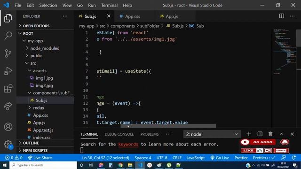Viewport: 301px width, 169px height.
Task: Open the Explorer view in the activity bar
Action: [x=8, y=18]
